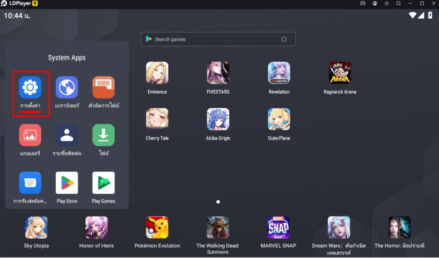
Task: Open the Dream Wars game
Action: tap(339, 227)
